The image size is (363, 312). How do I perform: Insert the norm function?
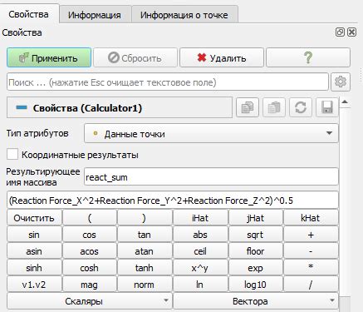[145, 285]
